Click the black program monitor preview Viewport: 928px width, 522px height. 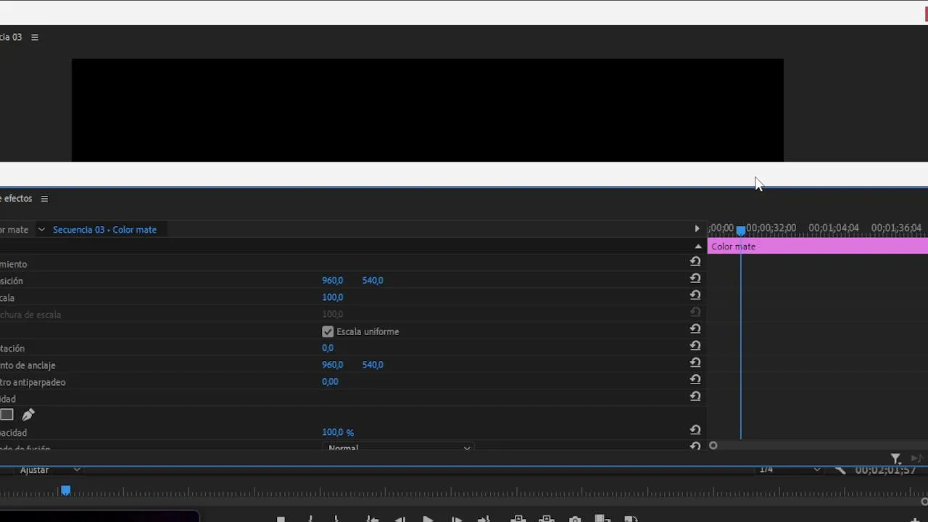428,110
